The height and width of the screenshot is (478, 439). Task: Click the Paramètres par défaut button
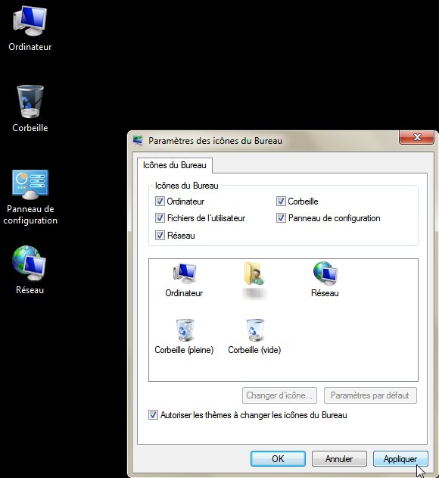(370, 395)
